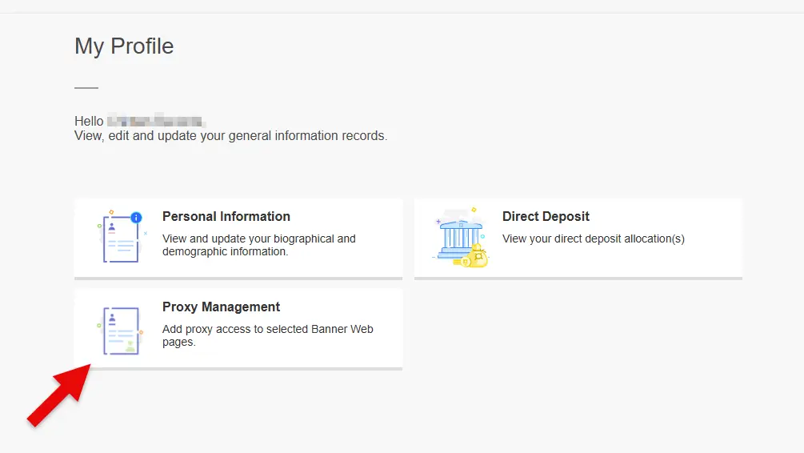804x453 pixels.
Task: Click 'View your direct deposit allocation(s)' text
Action: click(x=593, y=239)
